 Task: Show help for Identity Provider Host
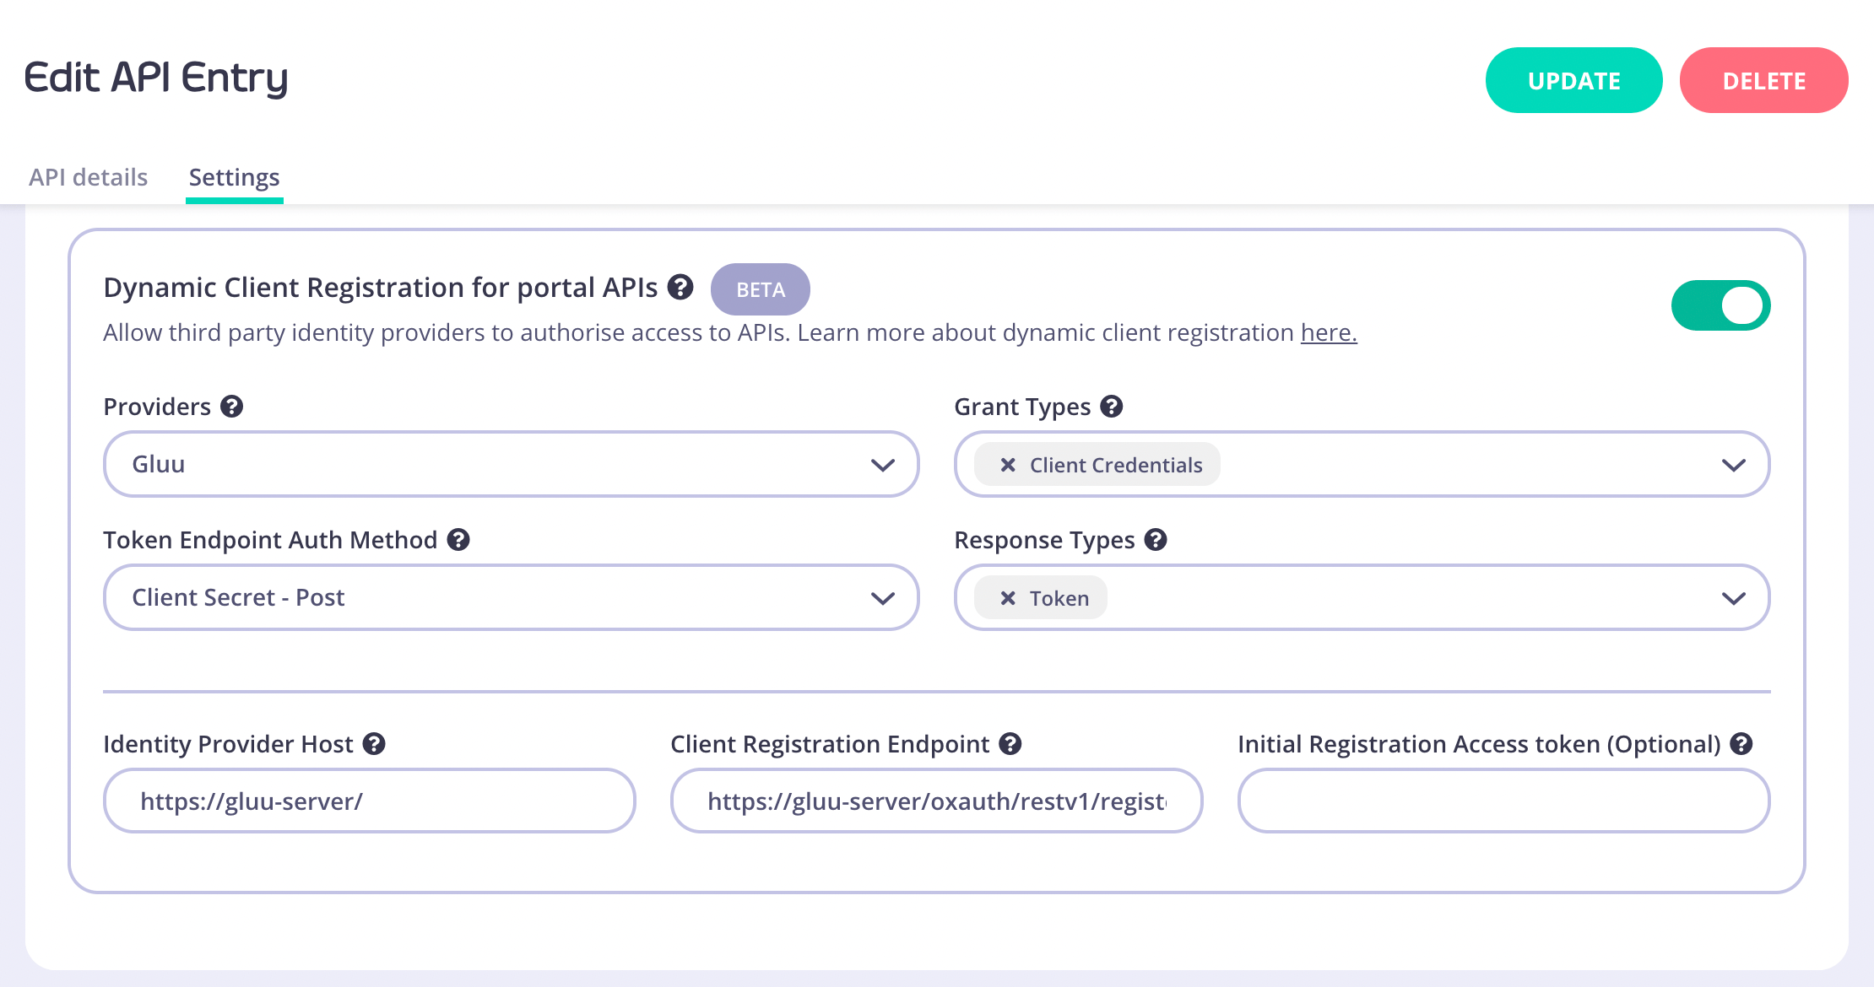click(374, 744)
